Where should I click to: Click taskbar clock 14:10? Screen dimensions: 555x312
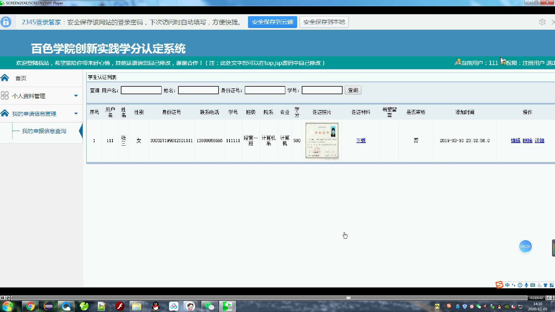538,304
